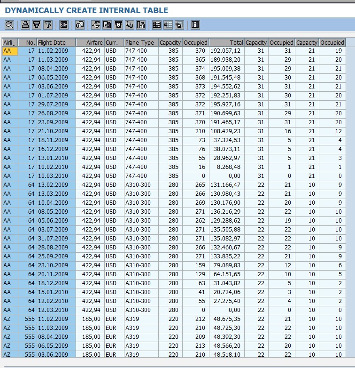Viewport: 355px width, 368px height.
Task: Click A310-300 in the 23.10.2009 row
Action: (x=141, y=265)
